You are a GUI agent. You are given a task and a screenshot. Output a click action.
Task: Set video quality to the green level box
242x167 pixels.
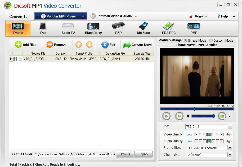coord(209,135)
